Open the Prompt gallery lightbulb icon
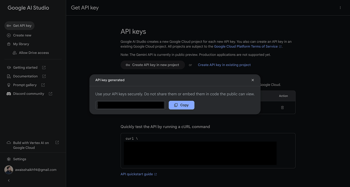 (9, 85)
